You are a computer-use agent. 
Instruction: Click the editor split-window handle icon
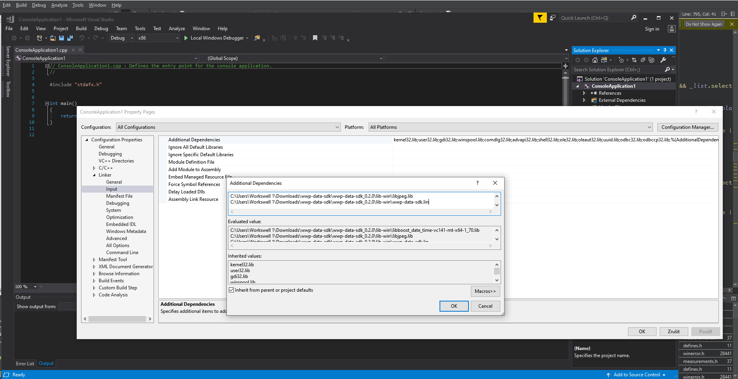click(565, 66)
